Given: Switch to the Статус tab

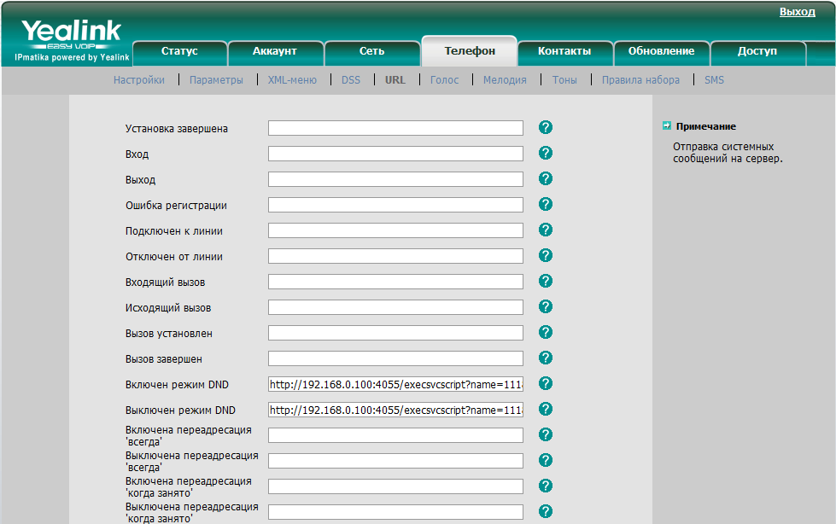Looking at the screenshot, I should point(179,52).
